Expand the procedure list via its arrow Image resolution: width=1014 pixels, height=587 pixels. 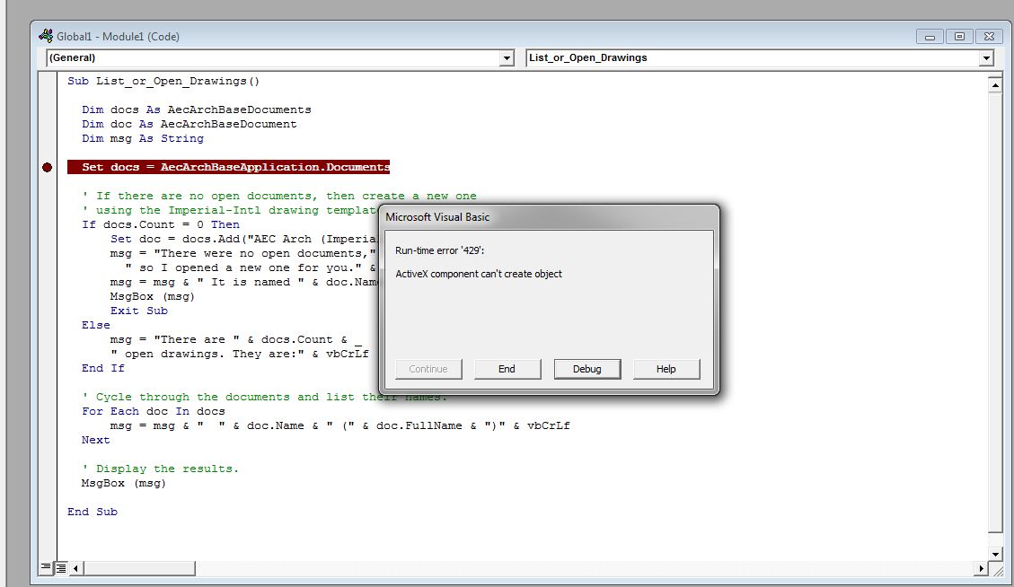click(986, 57)
